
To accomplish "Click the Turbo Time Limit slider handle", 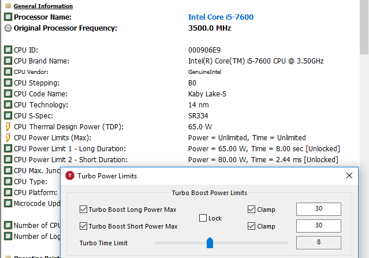I will (210, 243).
